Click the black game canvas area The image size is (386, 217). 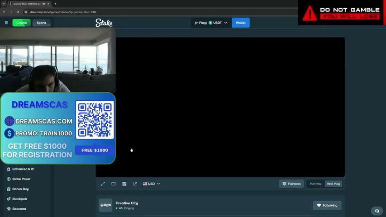pyautogui.click(x=230, y=107)
